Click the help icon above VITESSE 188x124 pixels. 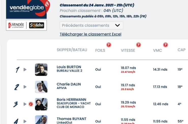(138, 45)
